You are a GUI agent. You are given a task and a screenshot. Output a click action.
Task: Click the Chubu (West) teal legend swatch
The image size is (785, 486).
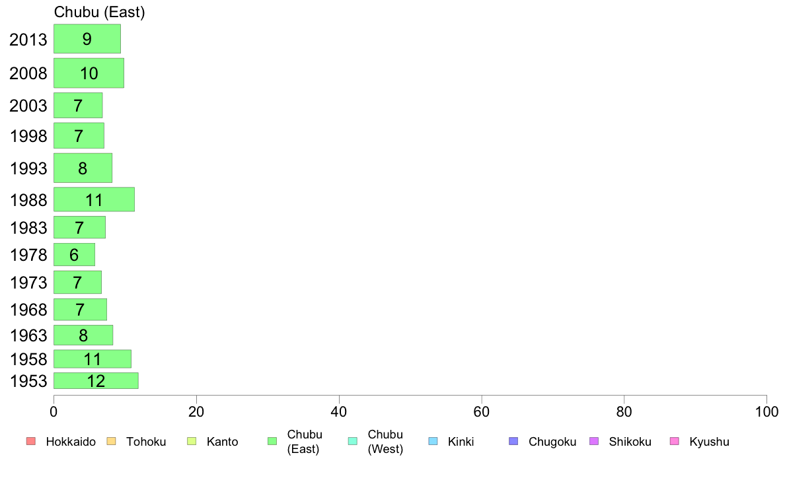point(352,441)
